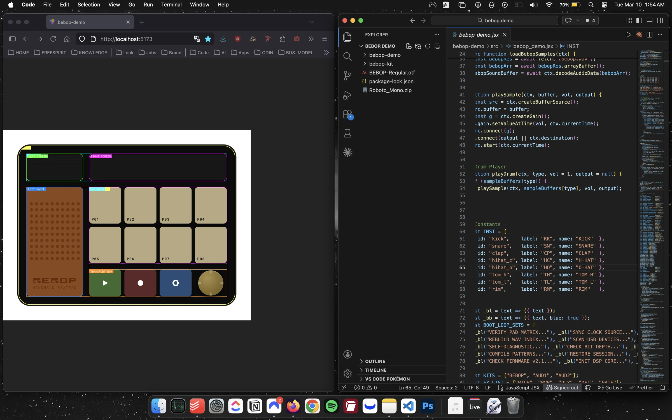The width and height of the screenshot is (672, 420).
Task: Select the bebop-demo Firefox tab
Action: (x=90, y=22)
